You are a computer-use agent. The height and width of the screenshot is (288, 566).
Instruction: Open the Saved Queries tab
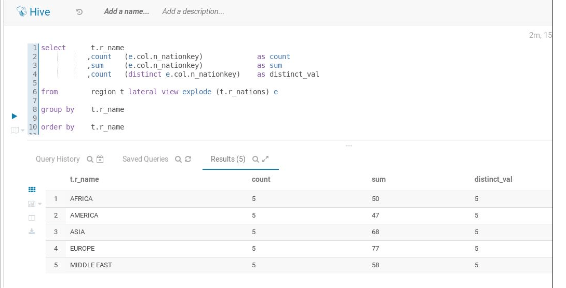[x=145, y=159]
